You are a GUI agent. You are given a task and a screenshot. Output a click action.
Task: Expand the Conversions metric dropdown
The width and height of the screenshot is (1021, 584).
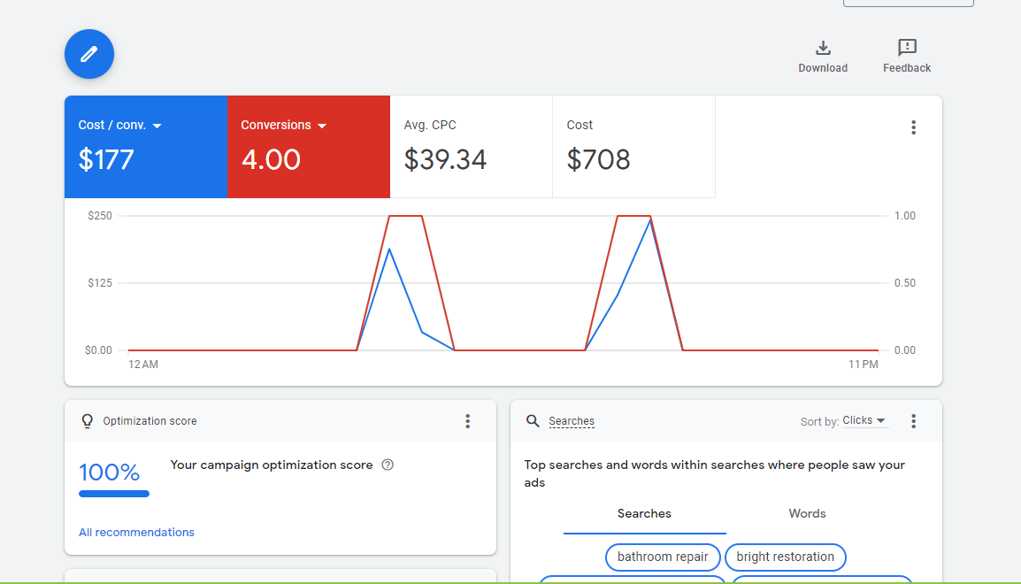[322, 126]
